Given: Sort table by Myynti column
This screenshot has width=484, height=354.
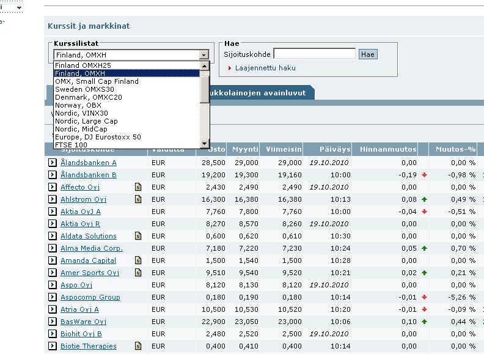Looking at the screenshot, I should [245, 149].
